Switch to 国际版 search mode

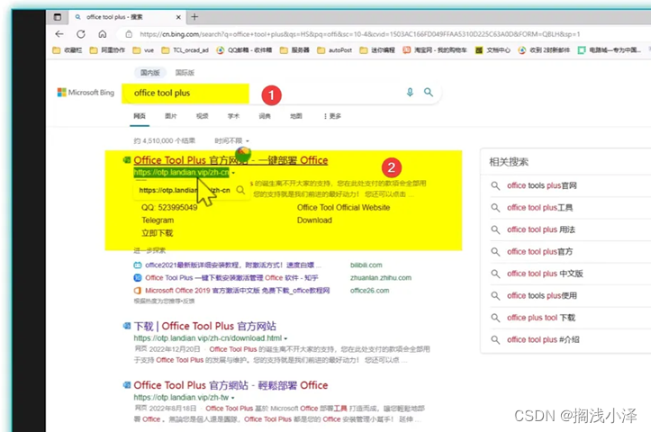[x=185, y=73]
